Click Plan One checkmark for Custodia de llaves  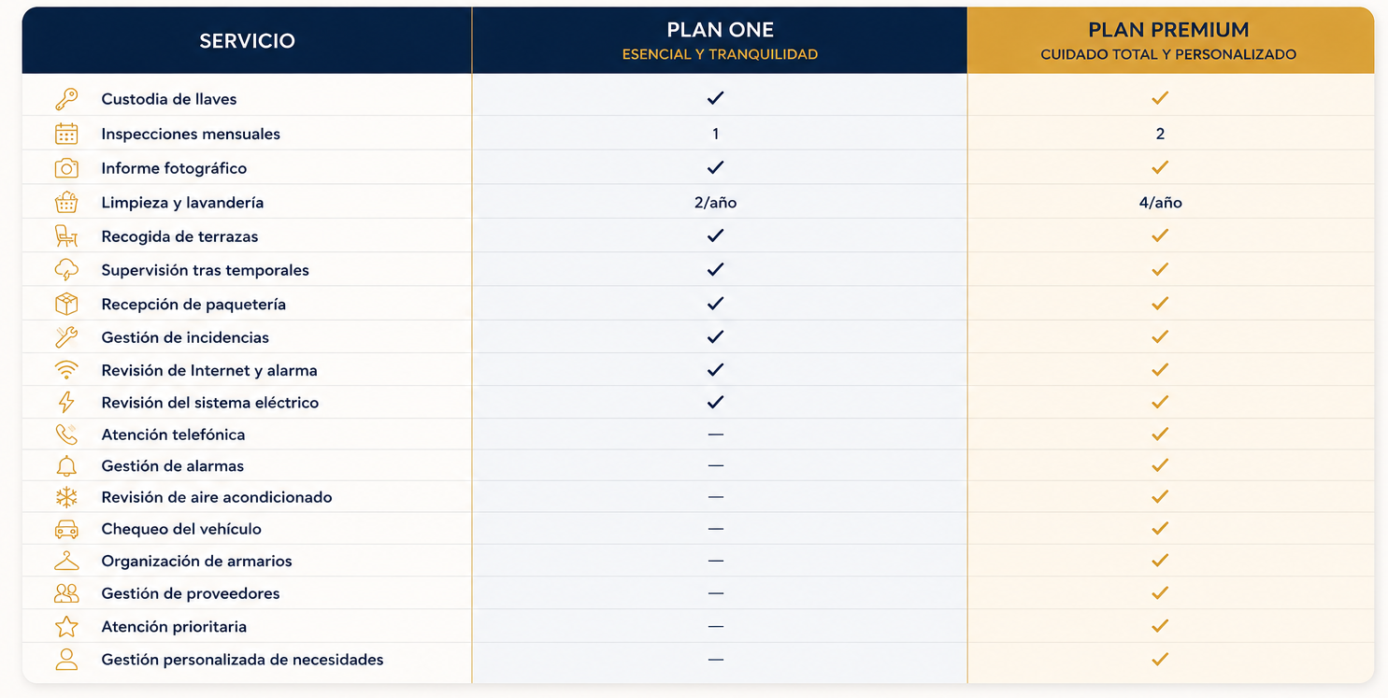[716, 98]
